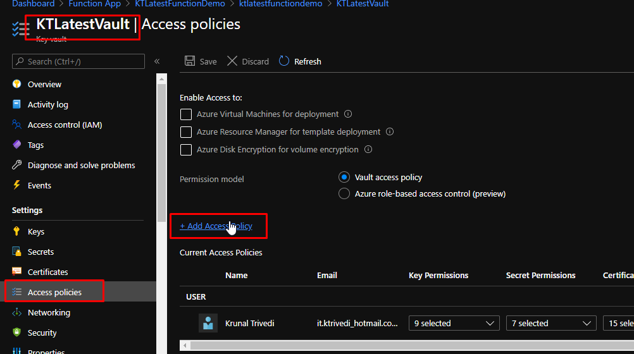Click the Email column header
This screenshot has width=634, height=354.
[327, 275]
